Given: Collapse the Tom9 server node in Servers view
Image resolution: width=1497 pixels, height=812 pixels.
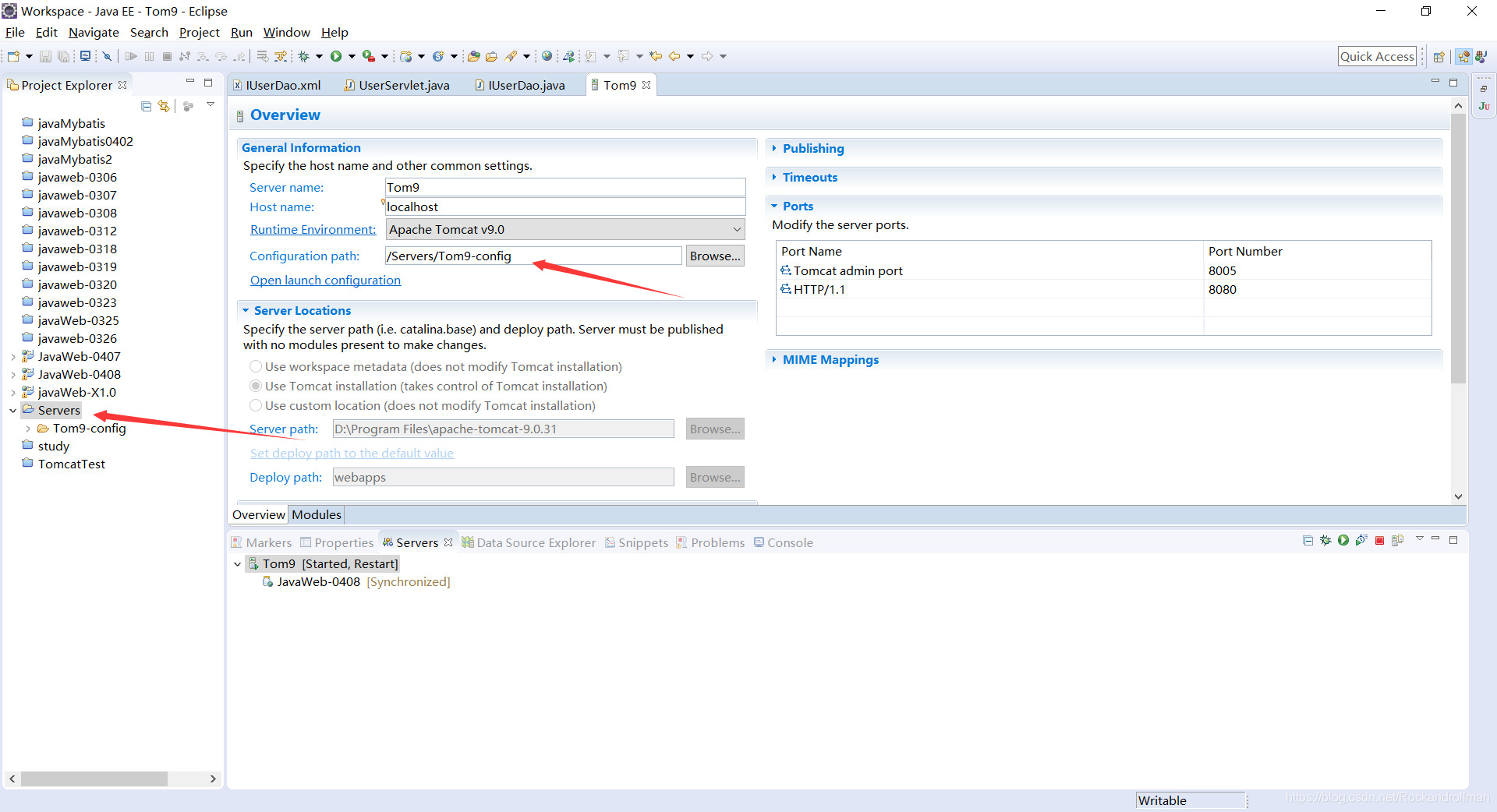Looking at the screenshot, I should 238,563.
